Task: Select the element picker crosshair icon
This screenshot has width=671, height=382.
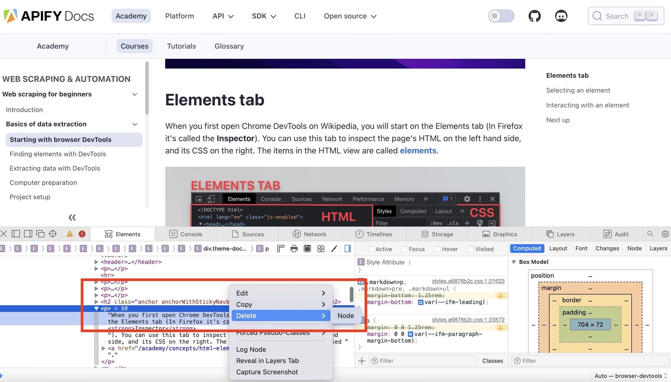Action: 53,234
